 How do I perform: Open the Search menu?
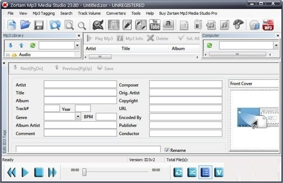[66, 13]
